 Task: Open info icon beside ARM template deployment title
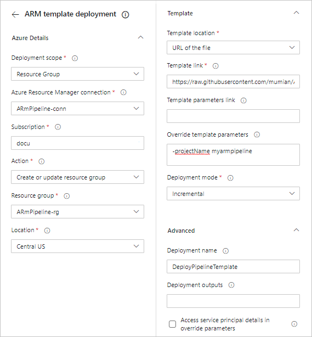126,15
